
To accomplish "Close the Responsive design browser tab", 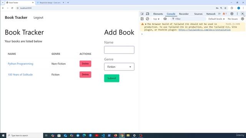I will (63, 3).
